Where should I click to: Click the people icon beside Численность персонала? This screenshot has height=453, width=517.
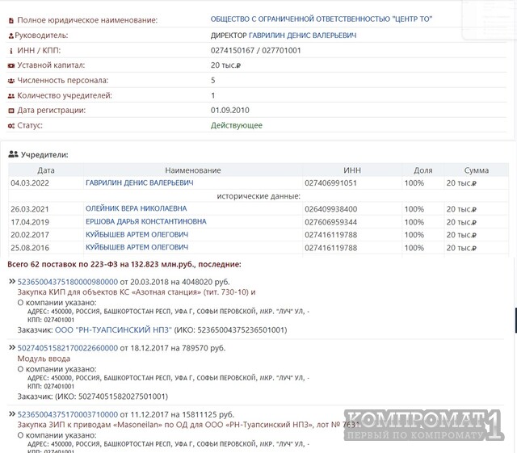point(11,81)
